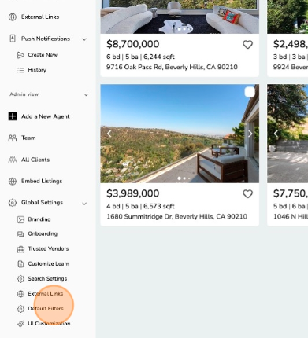
Task: Tick the checkbox on Summitridge Dr photo
Action: pyautogui.click(x=250, y=92)
